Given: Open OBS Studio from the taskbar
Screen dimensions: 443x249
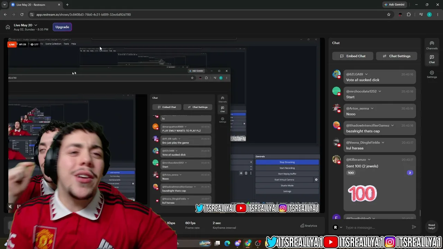Looking at the screenshot, I should (257, 243).
